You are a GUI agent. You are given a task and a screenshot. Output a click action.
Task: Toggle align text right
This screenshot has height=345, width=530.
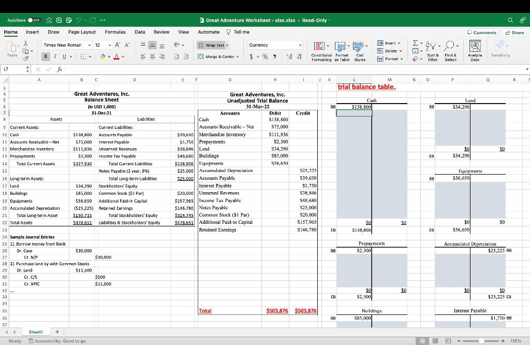162,56
